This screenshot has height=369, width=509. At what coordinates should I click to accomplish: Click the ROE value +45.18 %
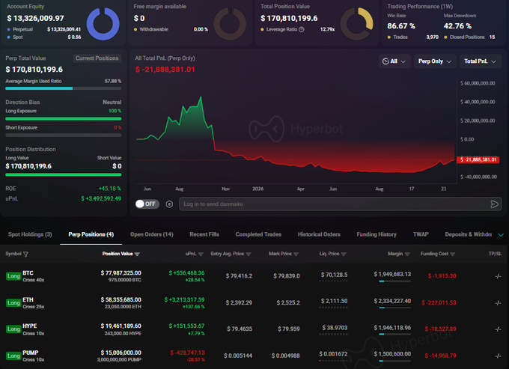click(x=110, y=189)
